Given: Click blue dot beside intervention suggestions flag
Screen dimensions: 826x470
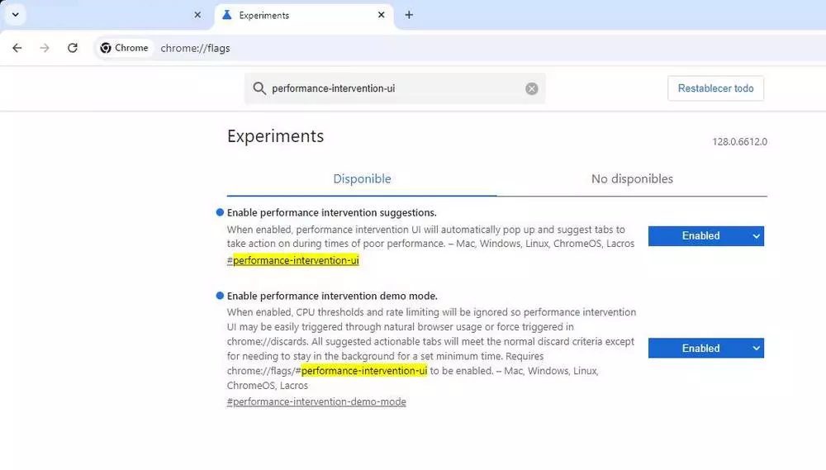Looking at the screenshot, I should coord(220,212).
